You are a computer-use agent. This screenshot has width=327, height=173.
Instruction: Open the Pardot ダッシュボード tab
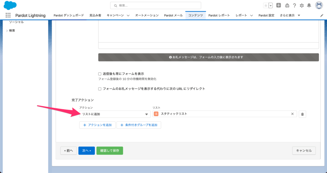click(x=69, y=15)
